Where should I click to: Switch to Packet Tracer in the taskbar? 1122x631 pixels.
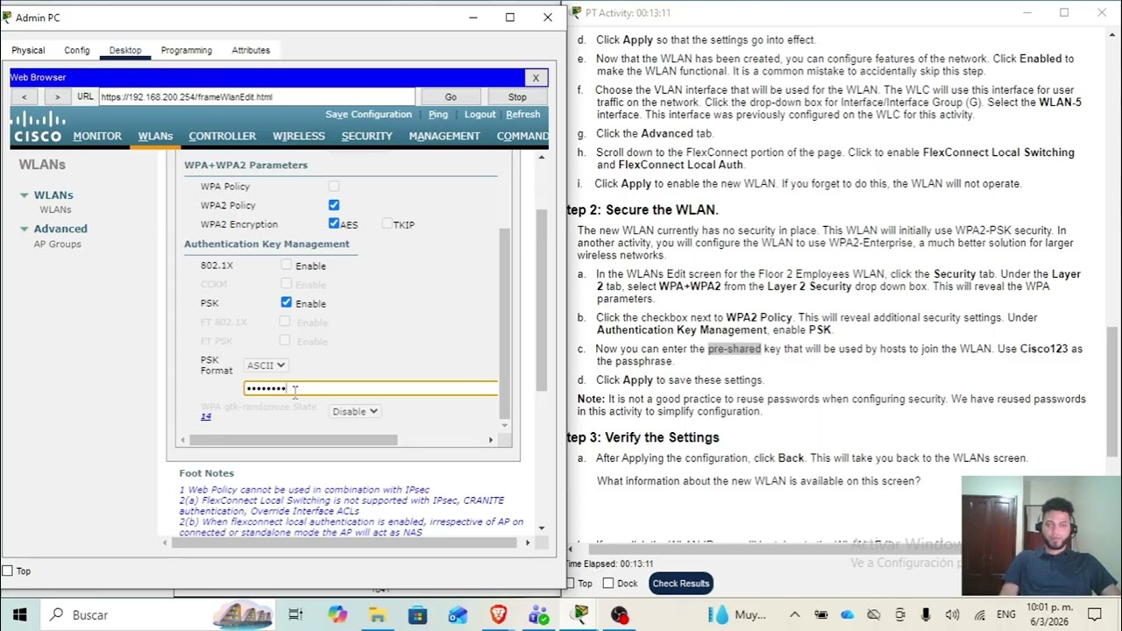pos(580,614)
